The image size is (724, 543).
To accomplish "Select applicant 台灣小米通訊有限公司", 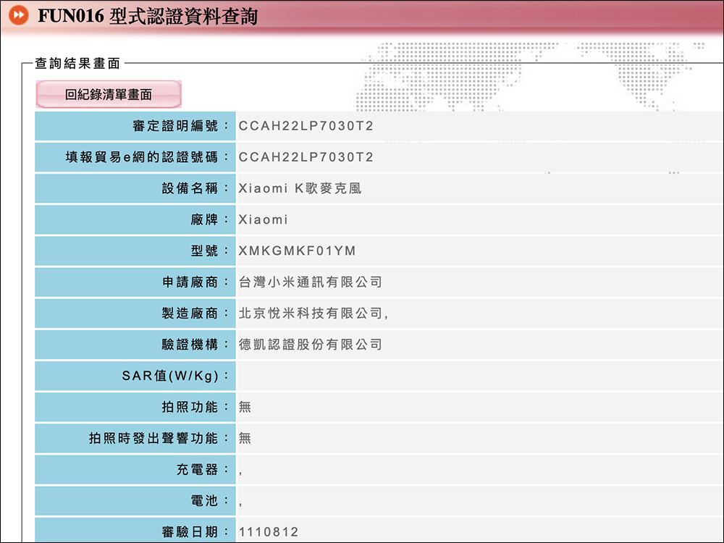I will [311, 282].
